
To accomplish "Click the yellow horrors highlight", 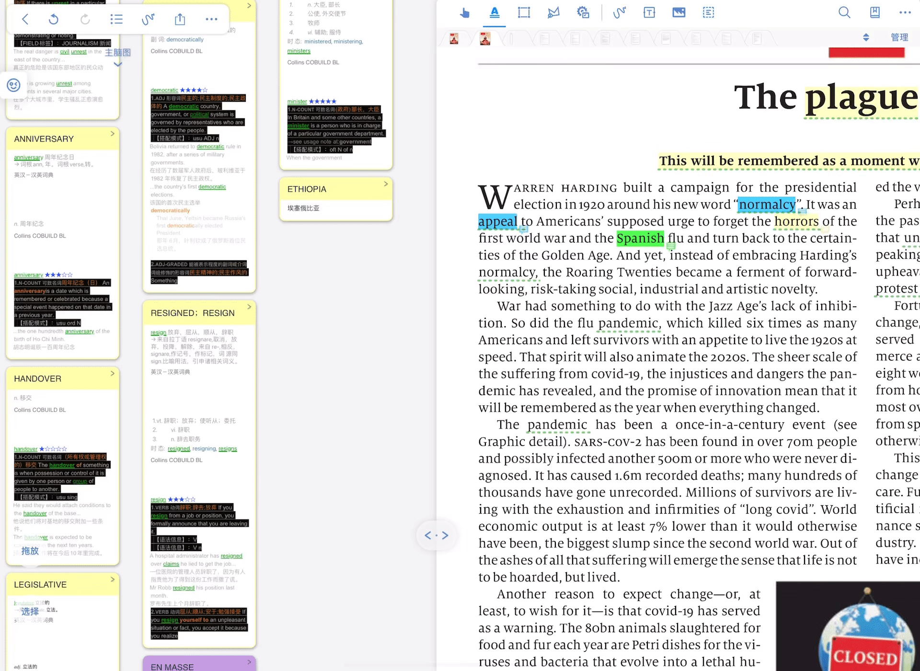I will click(796, 221).
